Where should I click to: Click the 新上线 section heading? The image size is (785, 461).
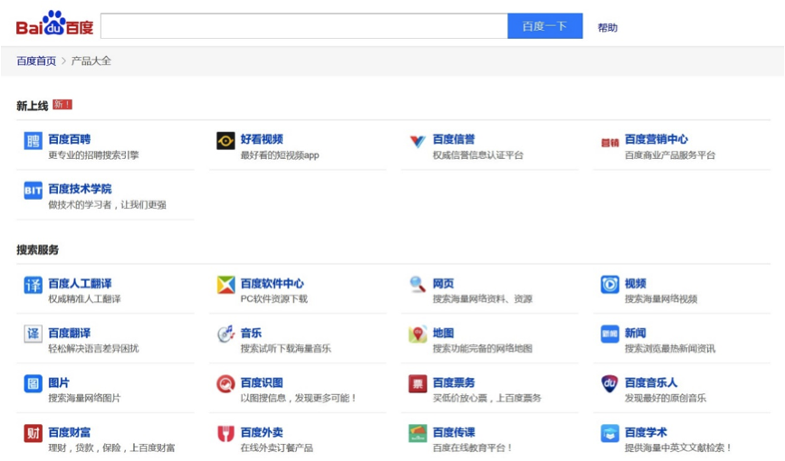(x=32, y=106)
